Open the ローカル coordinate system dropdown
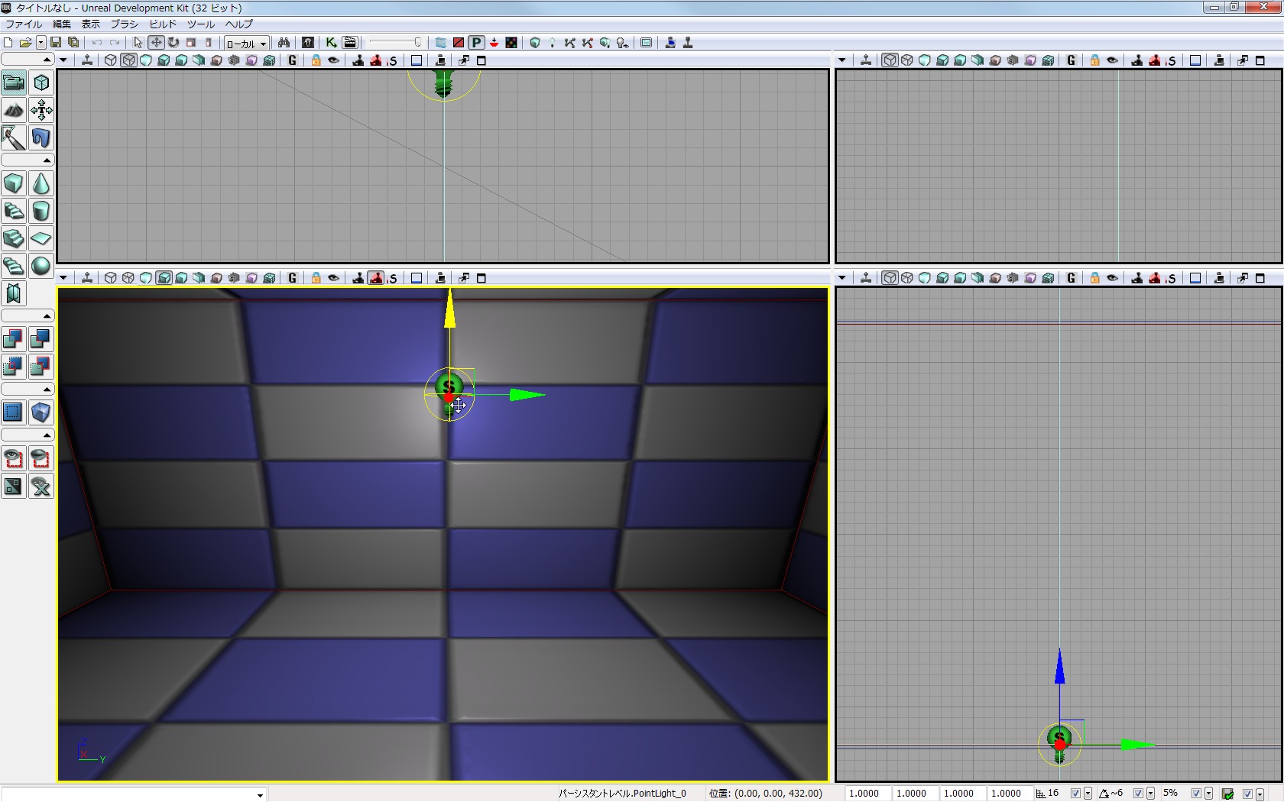Image resolution: width=1284 pixels, height=802 pixels. [x=246, y=44]
